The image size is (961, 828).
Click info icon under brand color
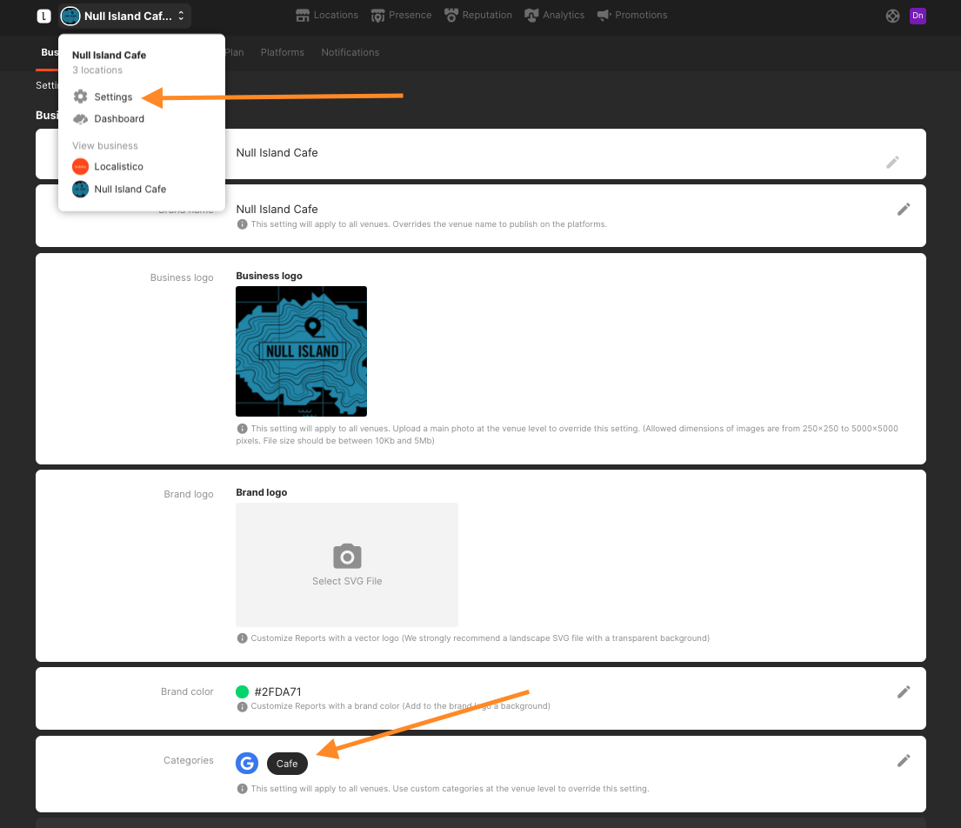coord(242,706)
